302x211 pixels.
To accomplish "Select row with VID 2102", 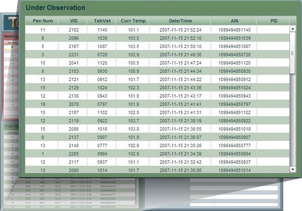I will [x=158, y=30].
